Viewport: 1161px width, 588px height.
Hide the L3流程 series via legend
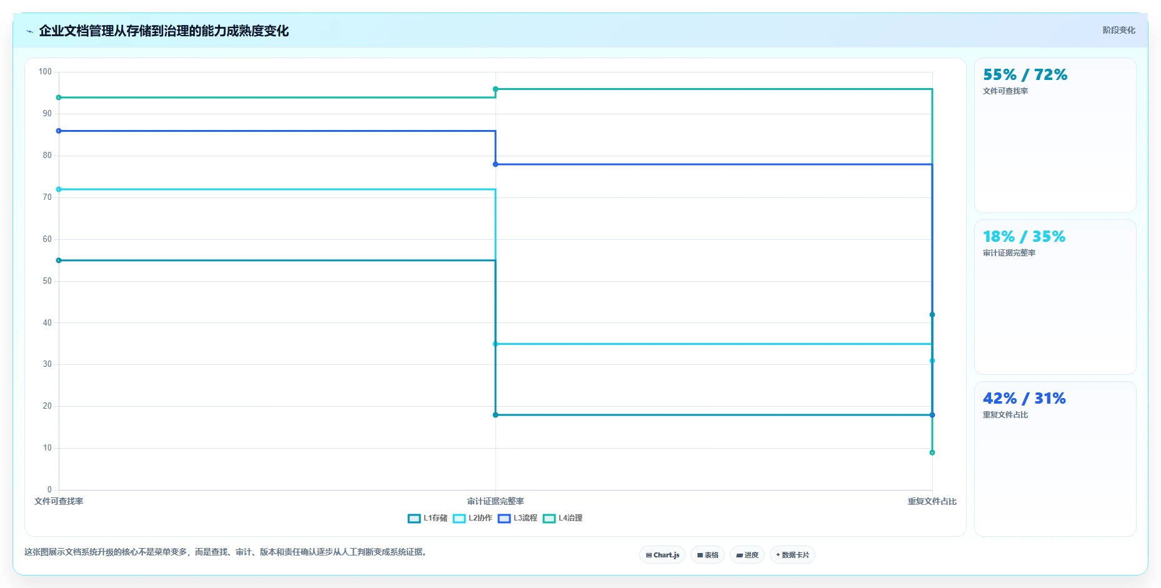(x=517, y=518)
